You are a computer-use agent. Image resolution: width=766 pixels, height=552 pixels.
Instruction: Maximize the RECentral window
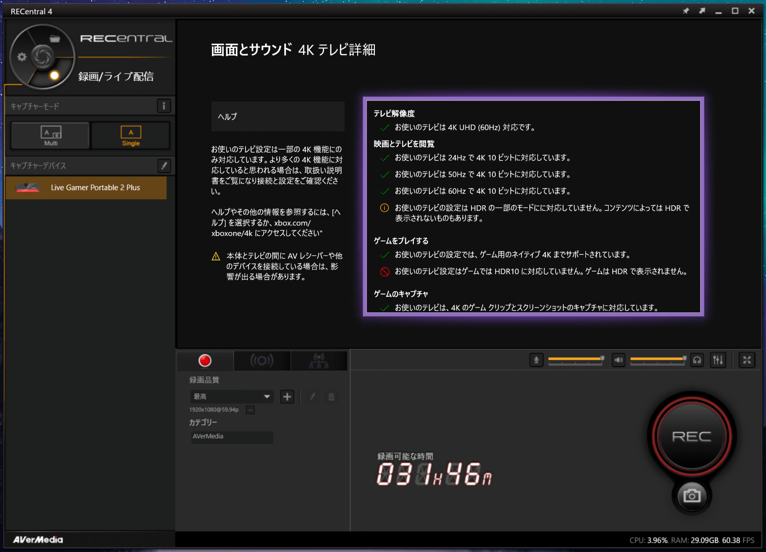pyautogui.click(x=735, y=11)
